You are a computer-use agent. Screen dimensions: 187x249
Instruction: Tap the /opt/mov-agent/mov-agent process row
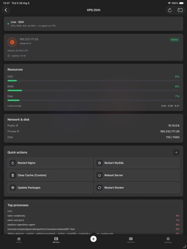click(x=94, y=225)
